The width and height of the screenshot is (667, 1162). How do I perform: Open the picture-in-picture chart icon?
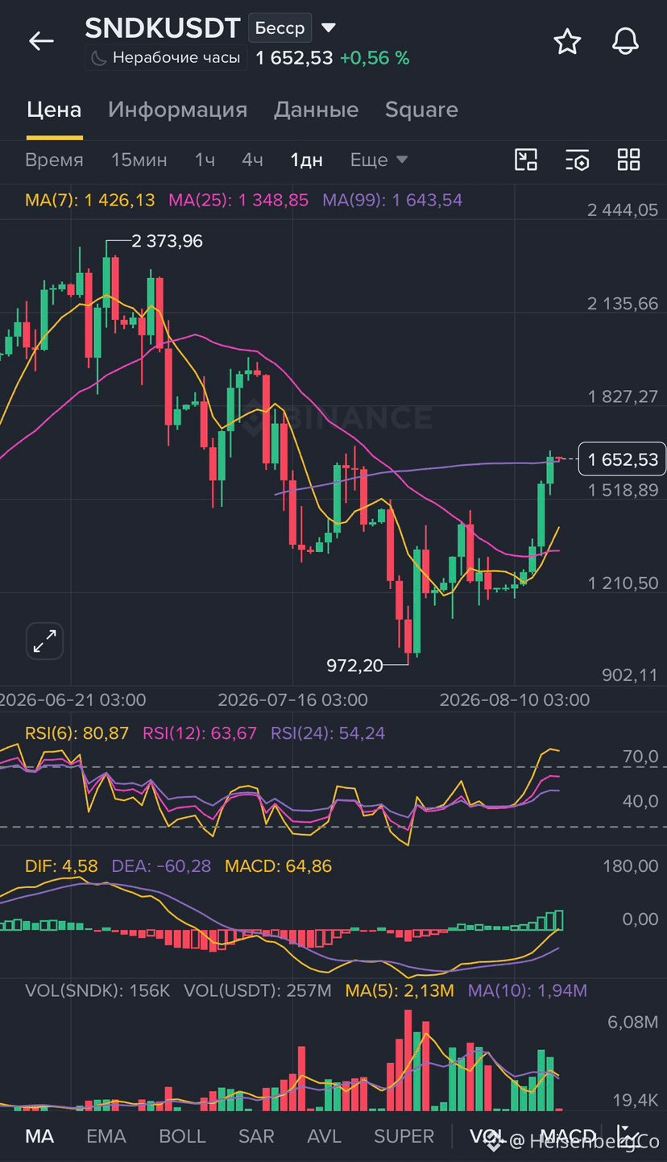click(x=526, y=160)
